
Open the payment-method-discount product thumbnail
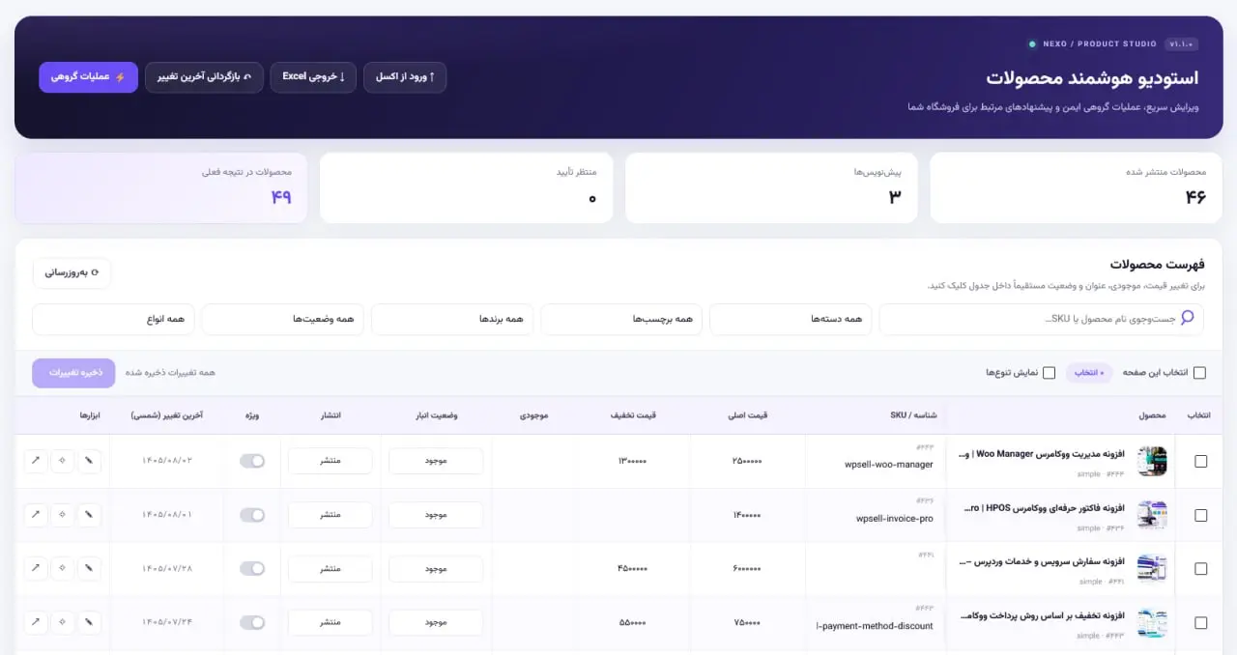click(1152, 623)
